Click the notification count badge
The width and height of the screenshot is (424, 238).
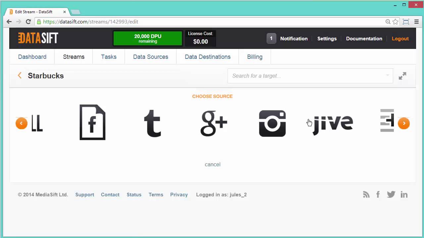point(271,38)
